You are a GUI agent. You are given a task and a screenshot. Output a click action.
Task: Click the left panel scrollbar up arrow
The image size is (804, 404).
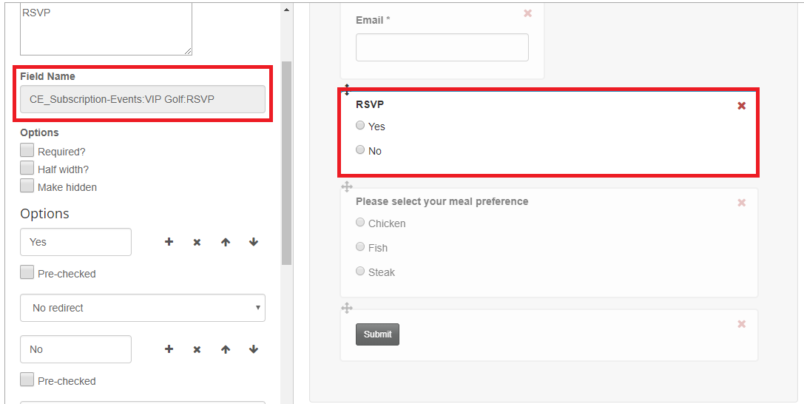click(x=287, y=10)
